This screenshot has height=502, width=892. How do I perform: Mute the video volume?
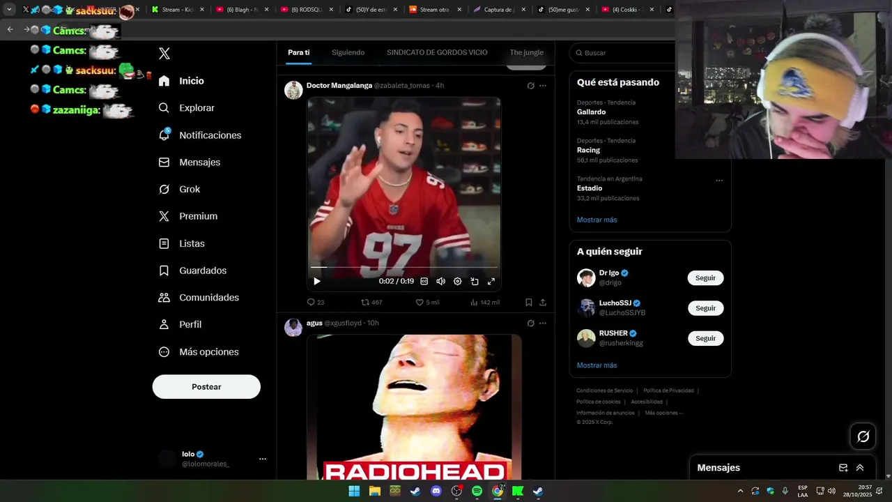click(440, 281)
